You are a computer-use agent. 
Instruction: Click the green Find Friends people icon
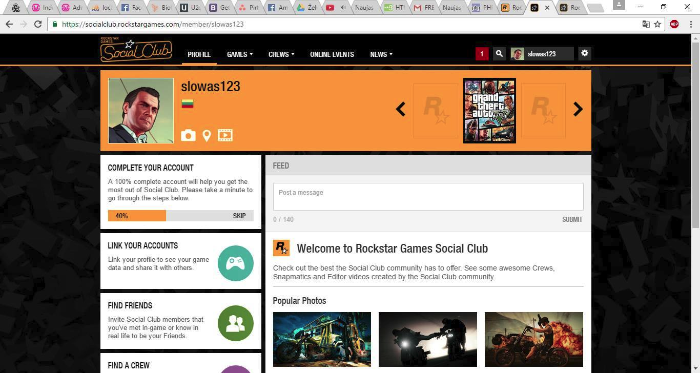click(236, 323)
